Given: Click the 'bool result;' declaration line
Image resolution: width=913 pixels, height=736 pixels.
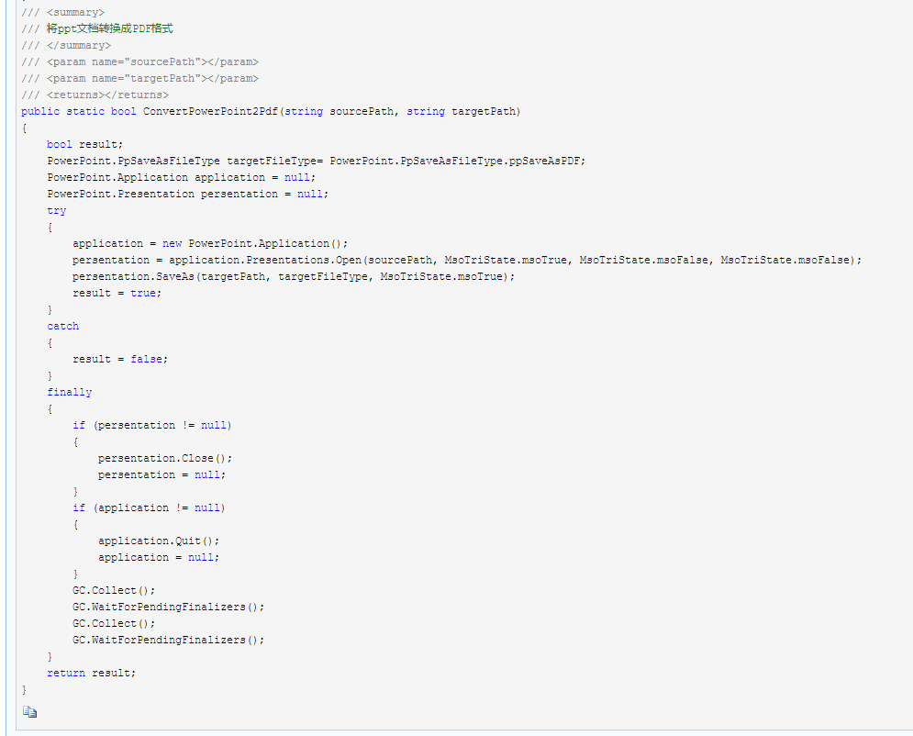Looking at the screenshot, I should point(85,144).
